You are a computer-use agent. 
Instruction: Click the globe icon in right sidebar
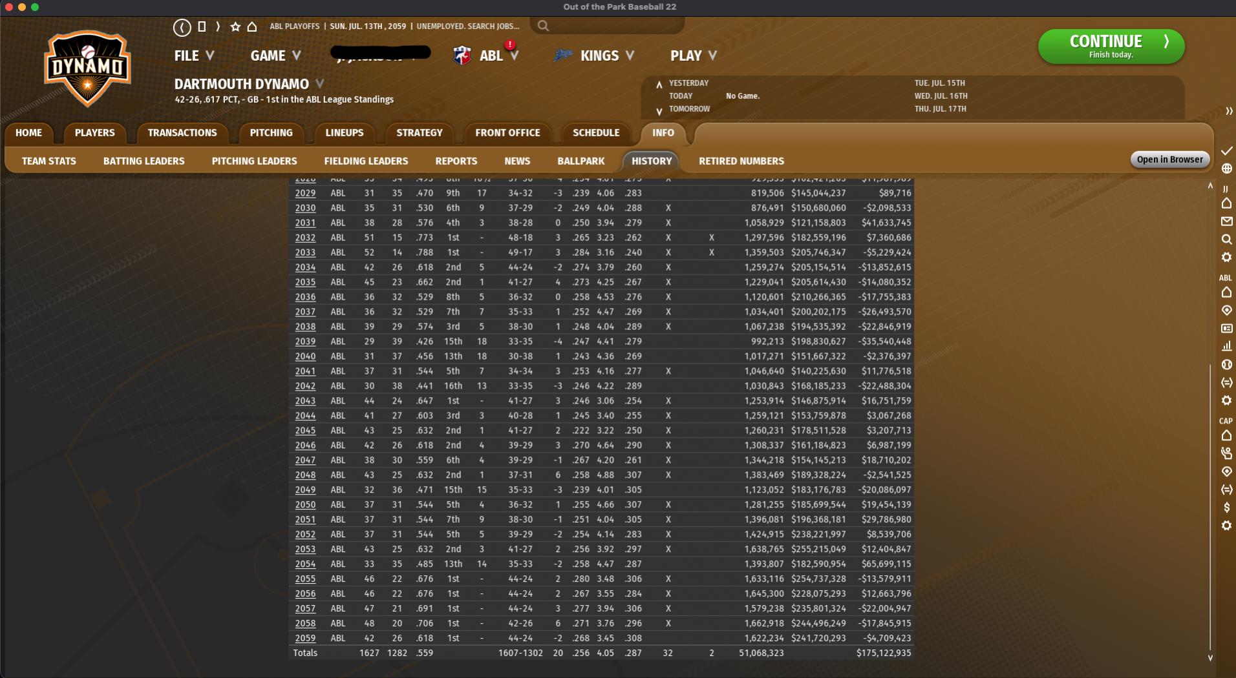click(1226, 169)
